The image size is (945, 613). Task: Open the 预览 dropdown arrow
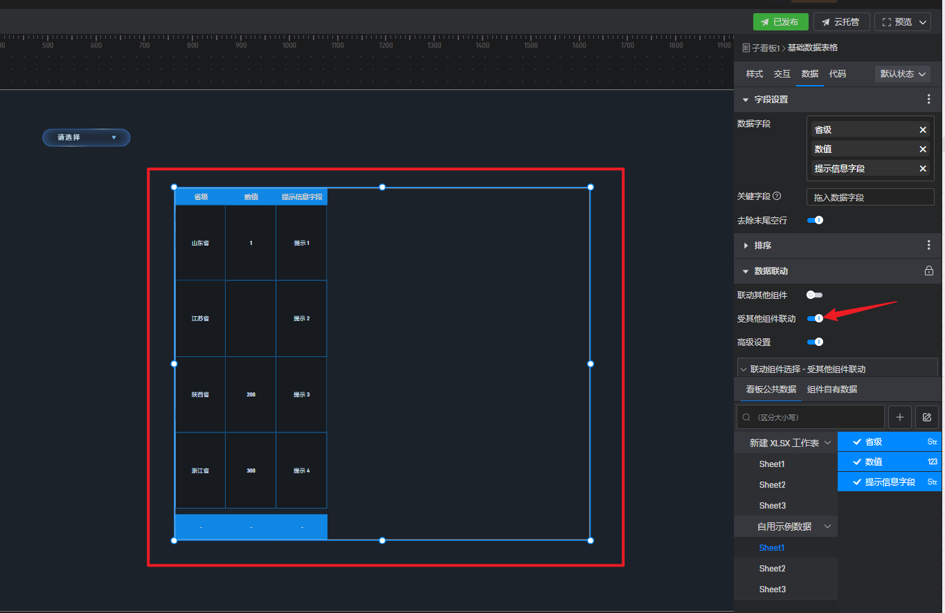[924, 22]
